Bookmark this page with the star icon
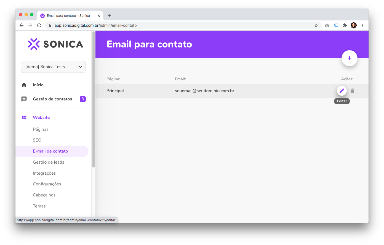384x245 pixels. [316, 25]
